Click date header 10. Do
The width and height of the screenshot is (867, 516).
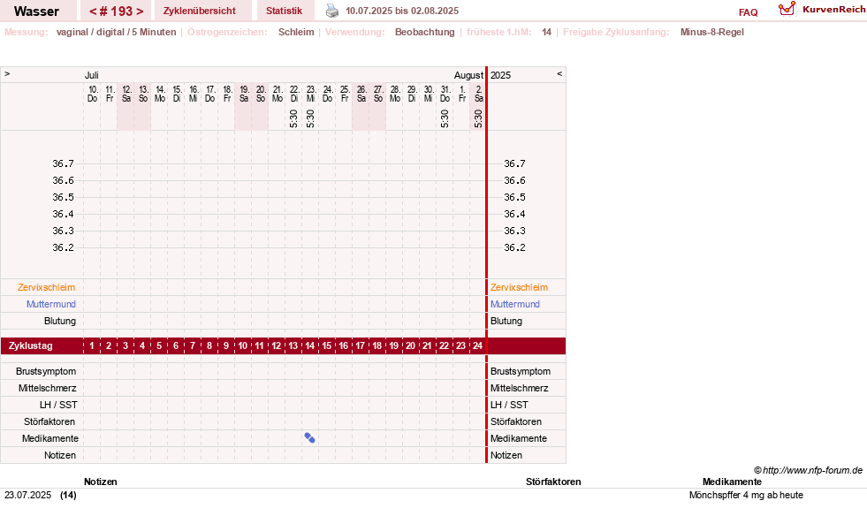(x=92, y=94)
